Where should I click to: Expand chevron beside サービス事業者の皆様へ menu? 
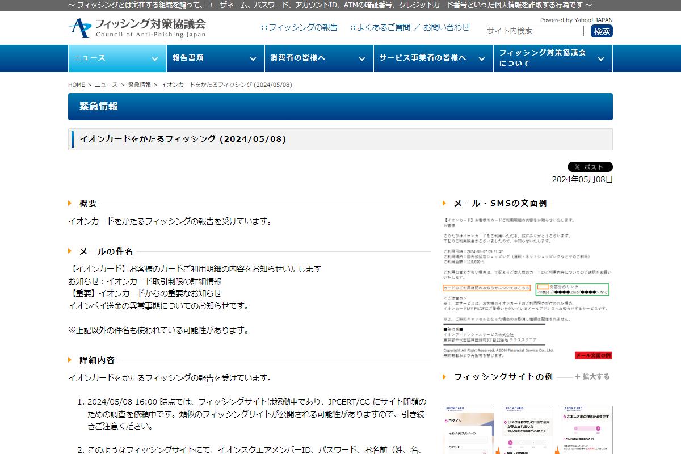(482, 58)
